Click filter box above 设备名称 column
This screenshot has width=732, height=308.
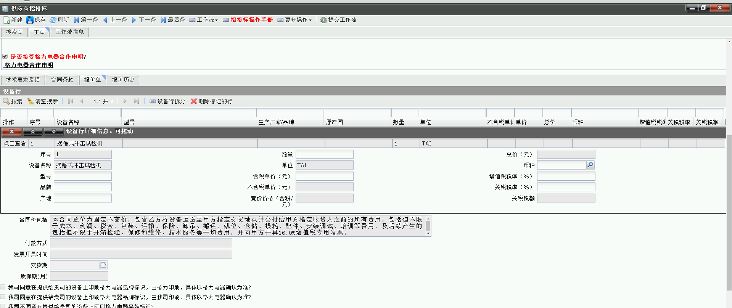pos(87,112)
